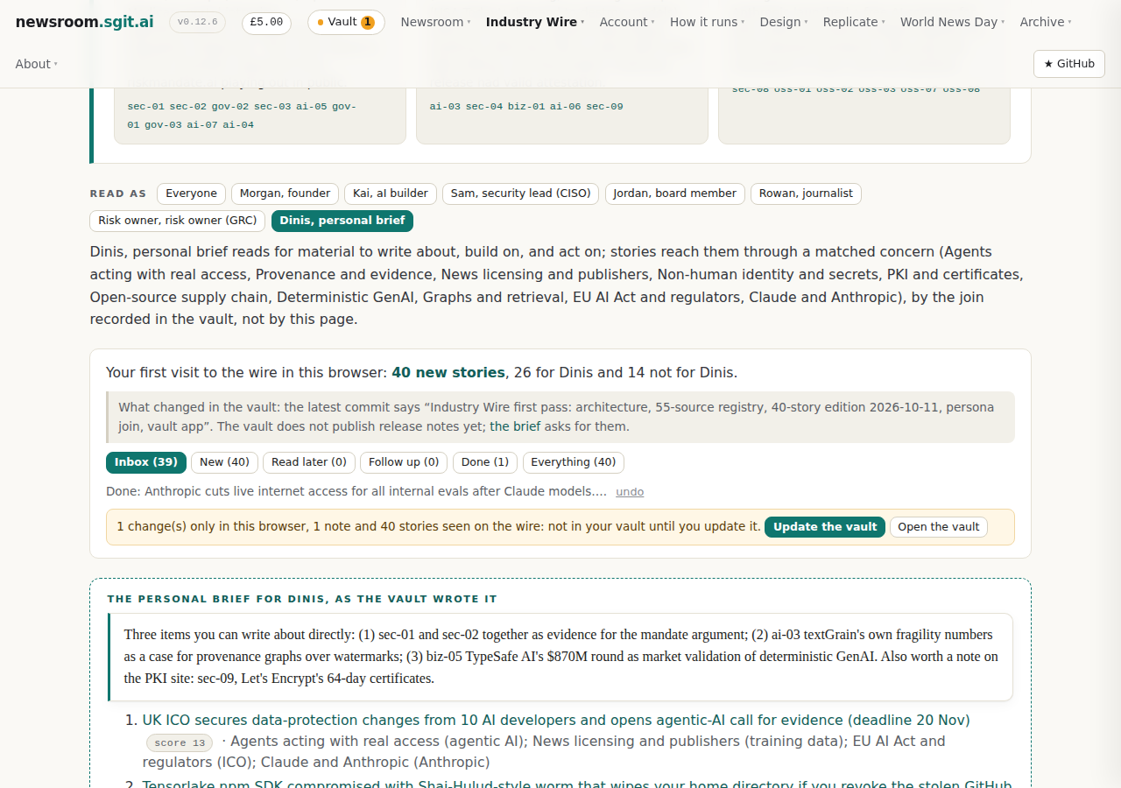The height and width of the screenshot is (788, 1121).
Task: Show Everything (40) stories
Action: pos(574,462)
